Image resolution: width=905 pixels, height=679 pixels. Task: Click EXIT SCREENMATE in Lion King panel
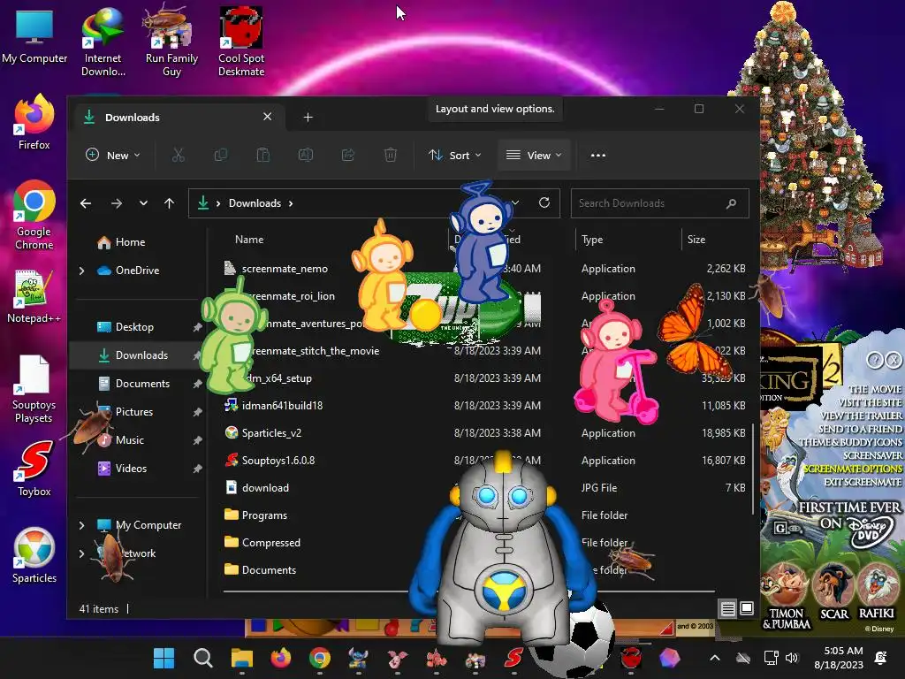(x=863, y=482)
